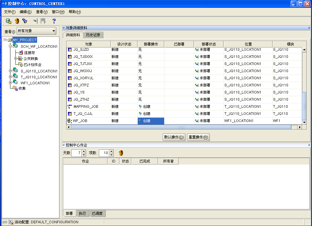Select the 创建 action cell for WF_JOB

coord(151,121)
